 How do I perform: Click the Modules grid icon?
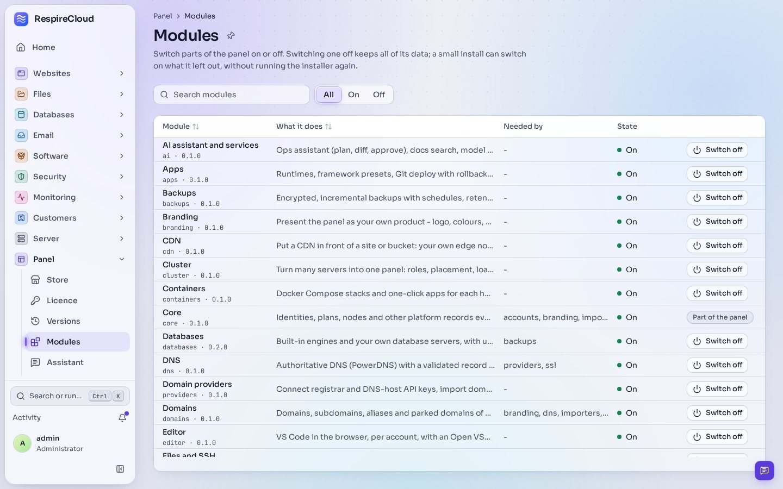(35, 342)
